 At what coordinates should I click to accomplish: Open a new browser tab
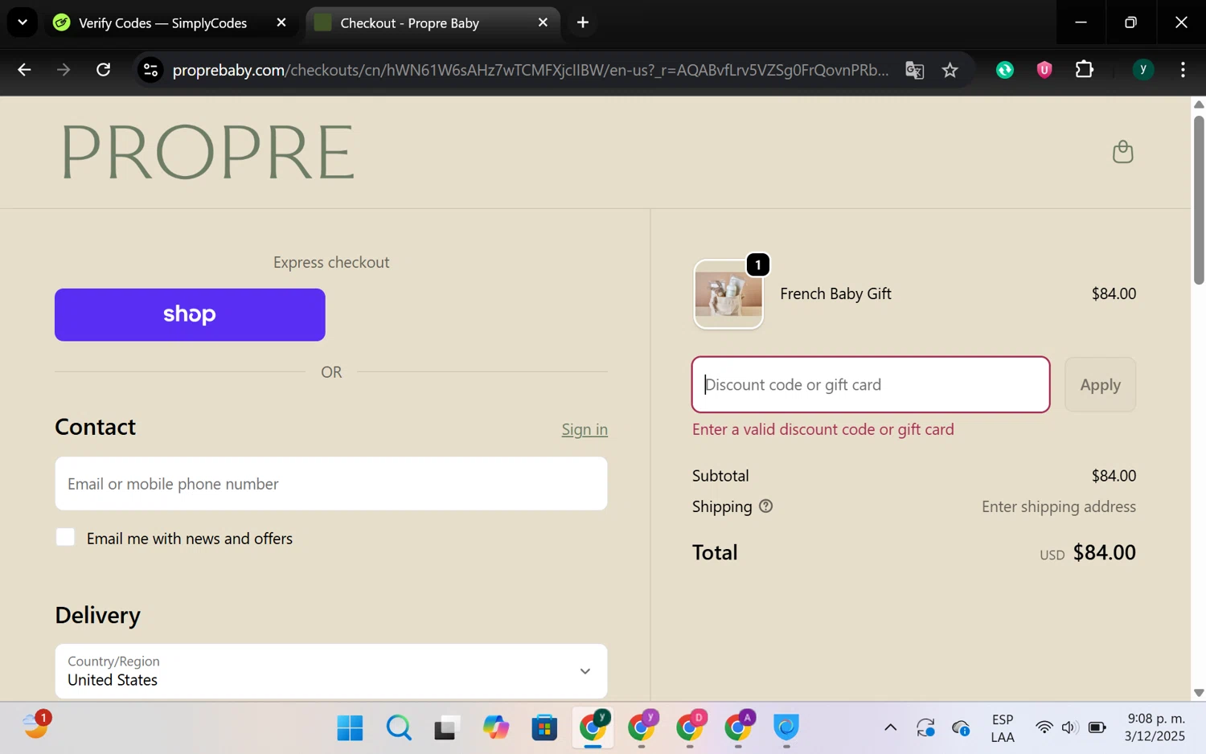pyautogui.click(x=583, y=23)
